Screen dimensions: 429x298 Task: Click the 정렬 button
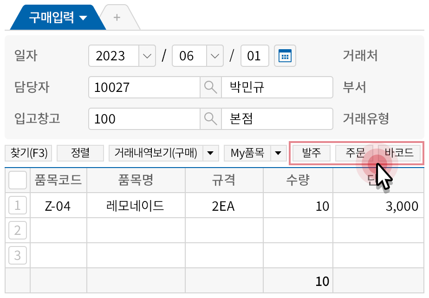tap(80, 153)
